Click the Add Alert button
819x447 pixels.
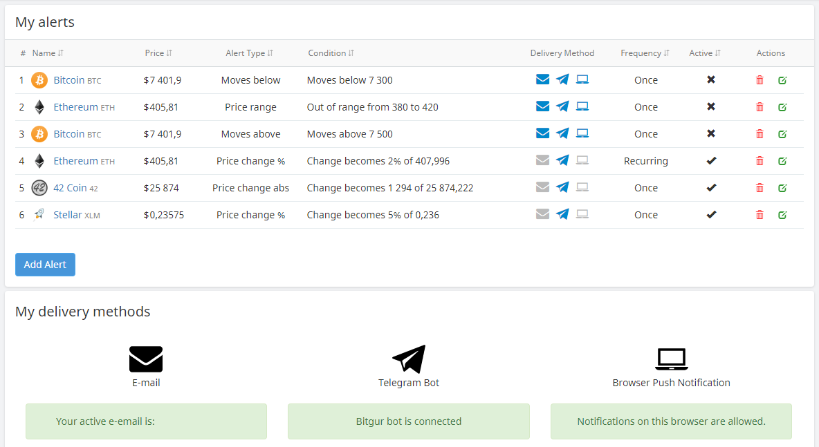pyautogui.click(x=45, y=265)
